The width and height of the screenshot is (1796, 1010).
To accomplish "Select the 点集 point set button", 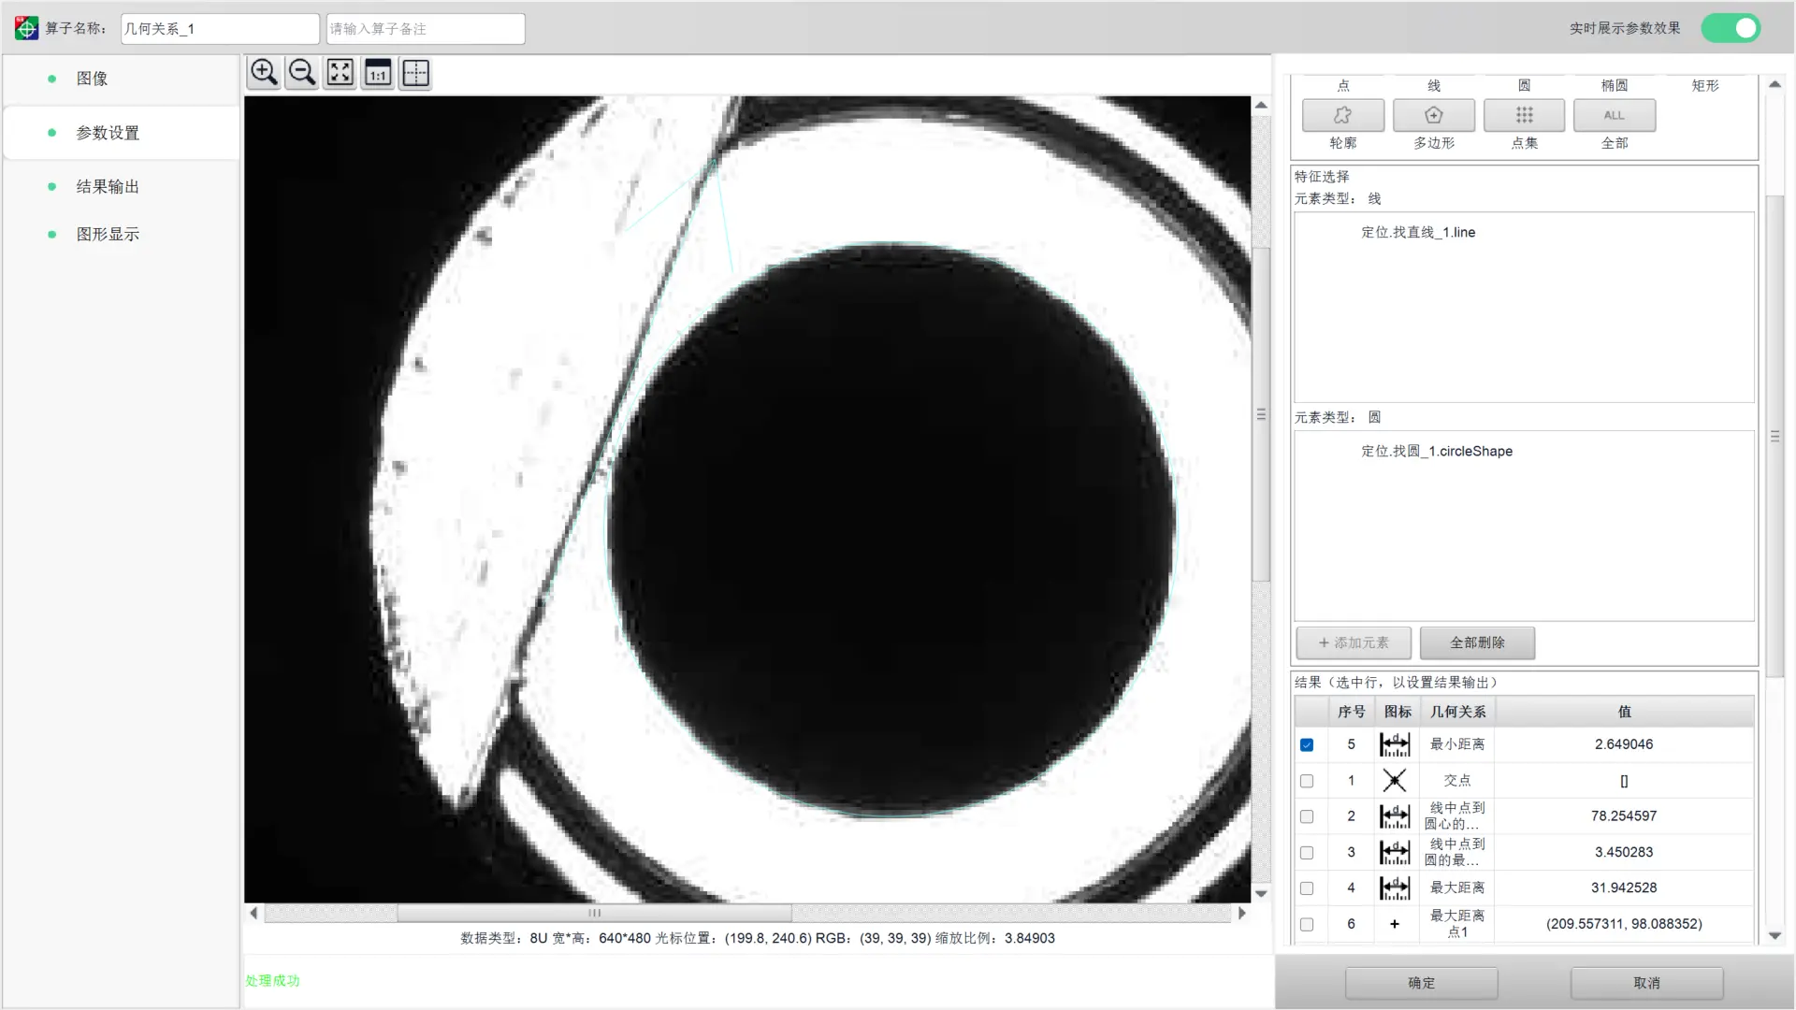I will [x=1525, y=115].
